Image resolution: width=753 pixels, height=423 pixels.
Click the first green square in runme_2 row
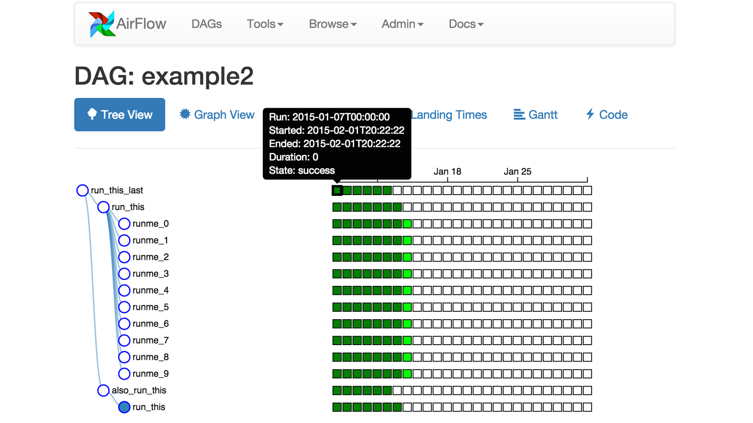(x=337, y=257)
